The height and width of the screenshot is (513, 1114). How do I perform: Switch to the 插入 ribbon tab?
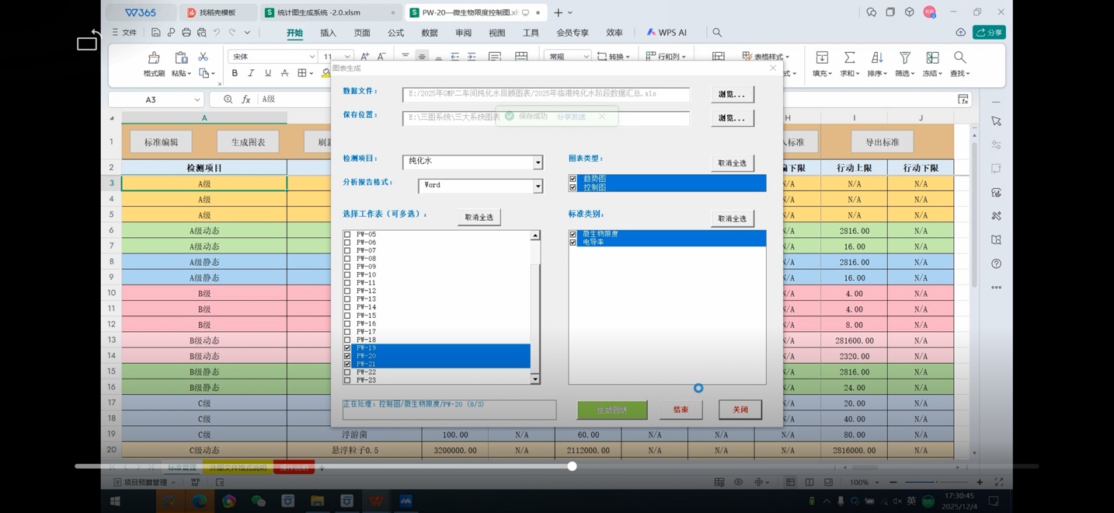point(328,33)
